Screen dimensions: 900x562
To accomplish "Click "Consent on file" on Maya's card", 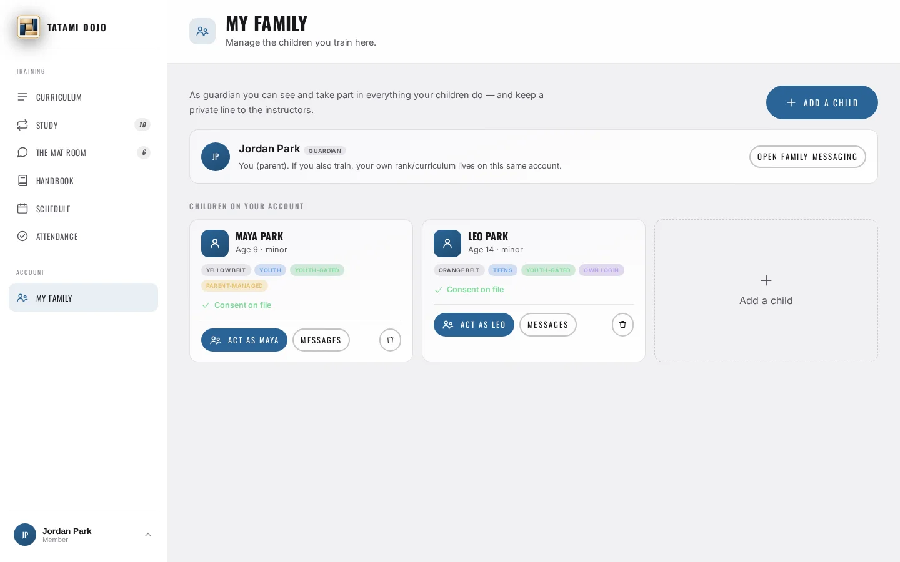I will pos(242,305).
